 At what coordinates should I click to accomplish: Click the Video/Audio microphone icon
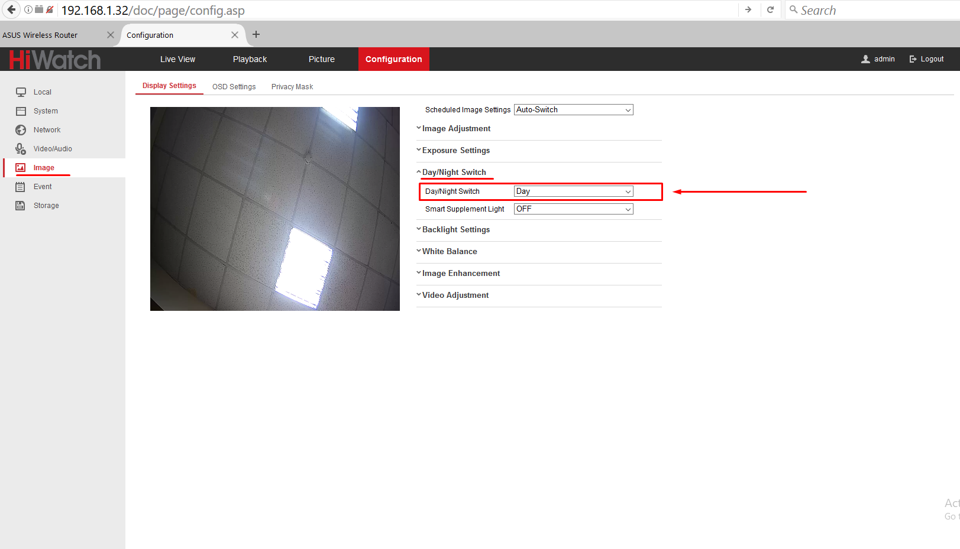(21, 149)
